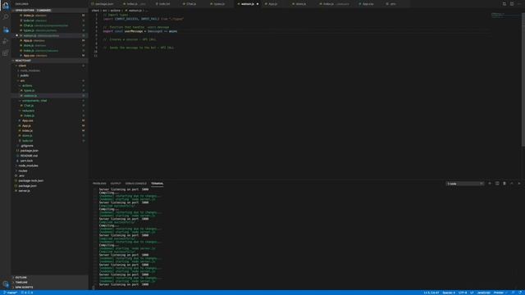The height and width of the screenshot is (295, 525).
Task: Switch to the package.json editor tab
Action: click(103, 4)
